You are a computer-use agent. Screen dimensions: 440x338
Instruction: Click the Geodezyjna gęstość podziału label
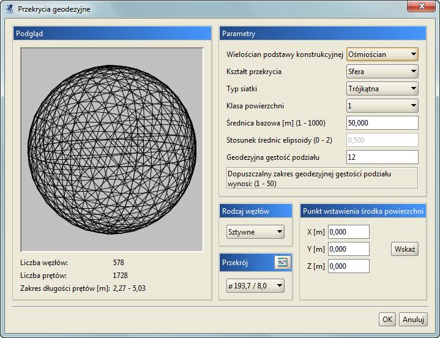pos(273,157)
